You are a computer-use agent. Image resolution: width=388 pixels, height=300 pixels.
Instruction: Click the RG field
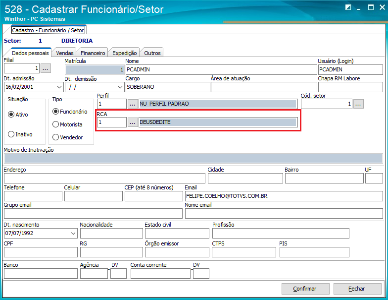(112, 252)
